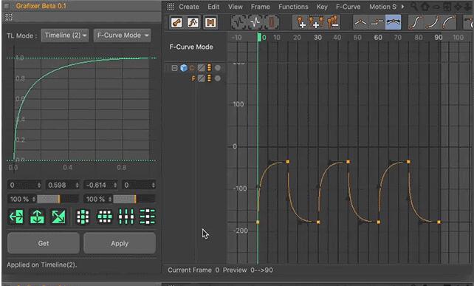Open the Create menu
The image size is (474, 286).
pyautogui.click(x=189, y=7)
